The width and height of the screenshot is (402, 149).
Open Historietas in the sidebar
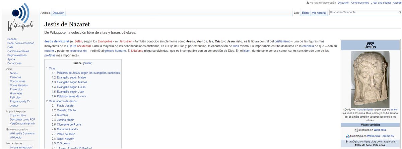(x=16, y=93)
